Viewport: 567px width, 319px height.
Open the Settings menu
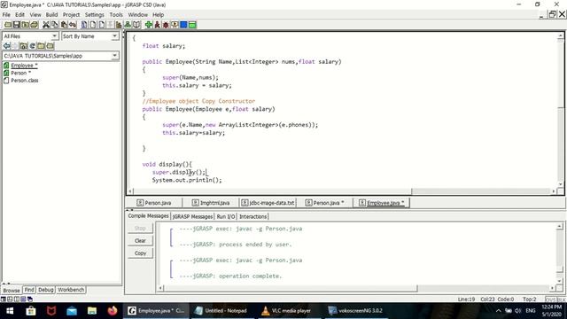click(x=95, y=15)
